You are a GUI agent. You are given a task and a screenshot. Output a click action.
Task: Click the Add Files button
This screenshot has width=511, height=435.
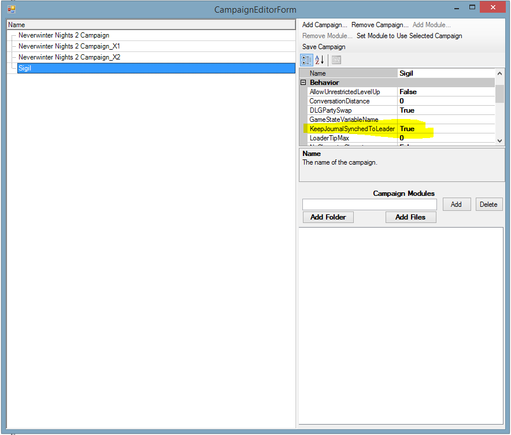410,217
